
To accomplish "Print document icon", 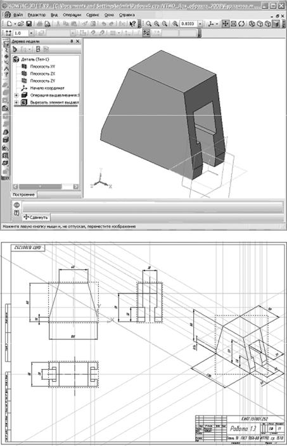I will click(x=40, y=24).
